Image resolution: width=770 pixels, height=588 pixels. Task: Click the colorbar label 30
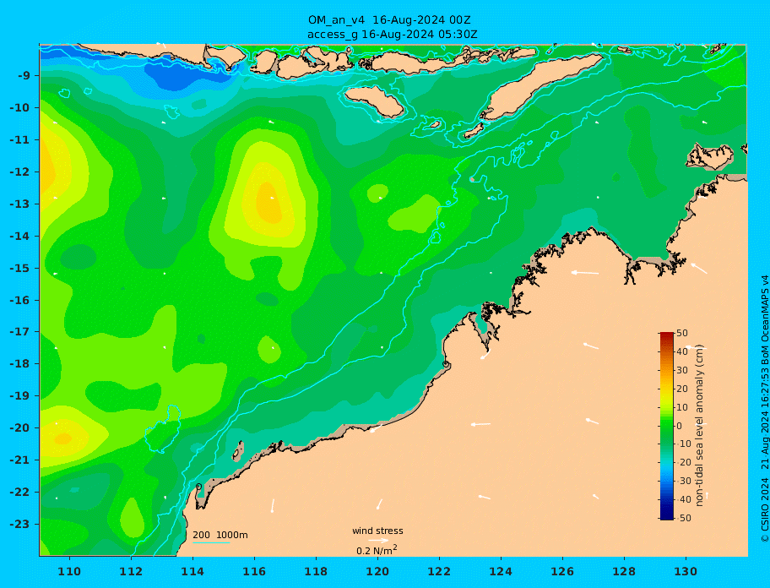click(682, 370)
